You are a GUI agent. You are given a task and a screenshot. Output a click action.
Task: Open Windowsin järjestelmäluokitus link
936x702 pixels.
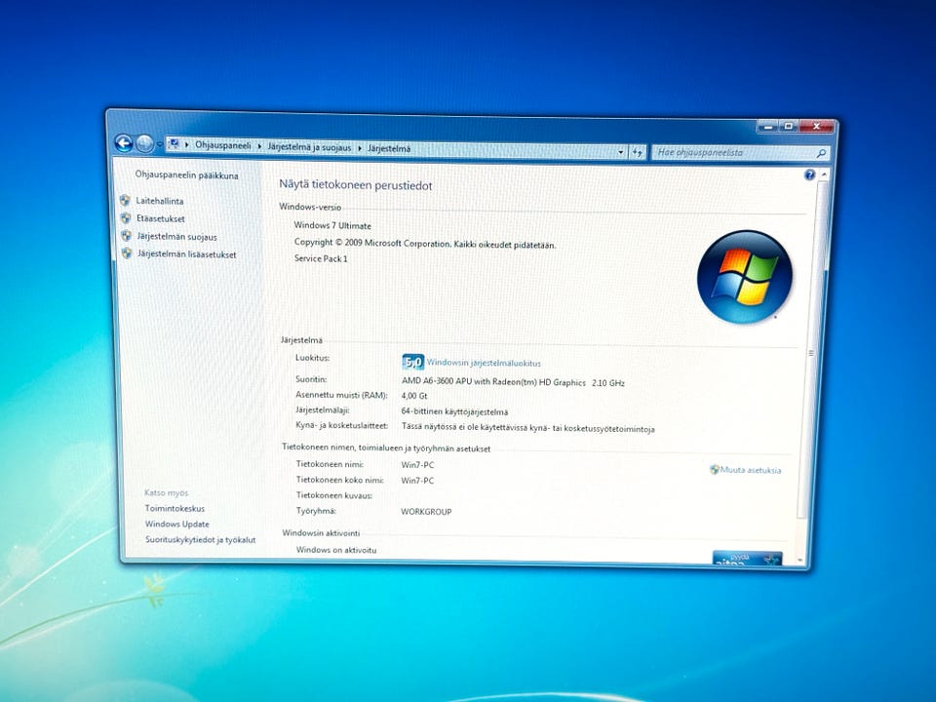484,363
